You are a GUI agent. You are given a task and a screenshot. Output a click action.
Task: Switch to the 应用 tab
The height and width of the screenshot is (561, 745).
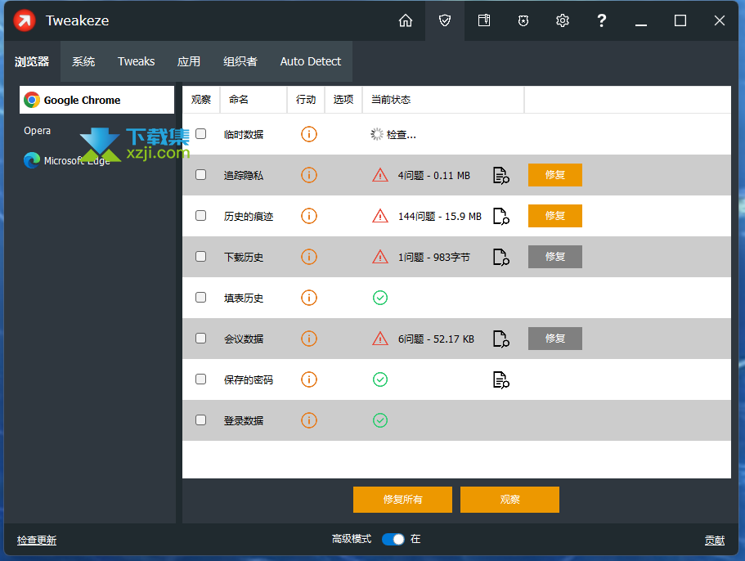[x=189, y=61]
